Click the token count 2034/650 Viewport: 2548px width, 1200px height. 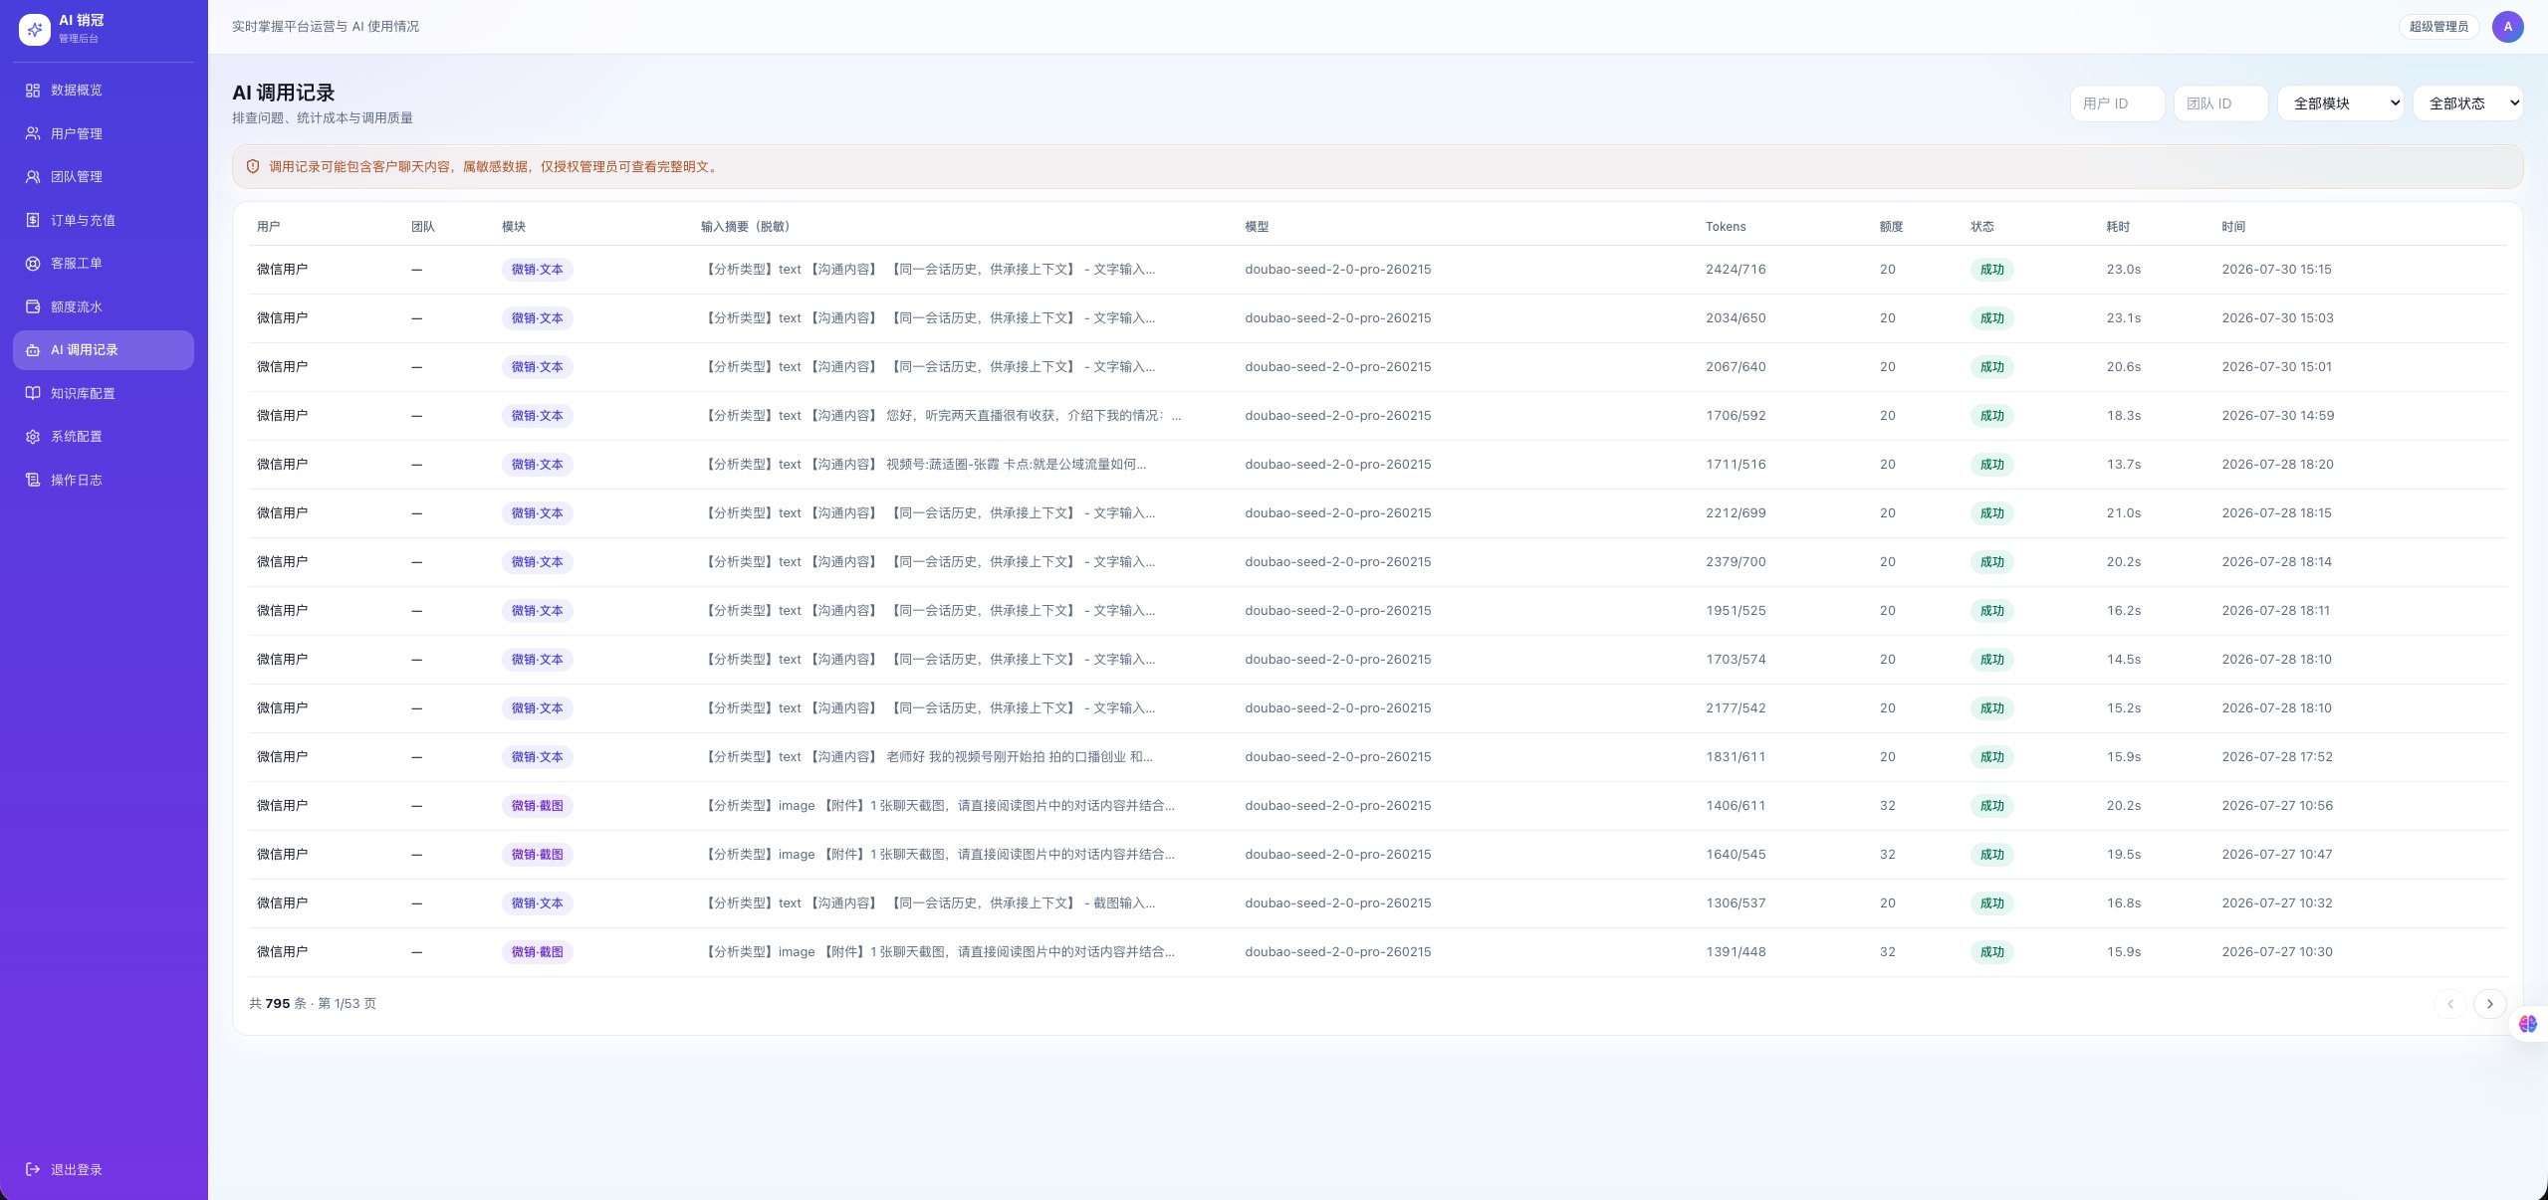[1736, 318]
